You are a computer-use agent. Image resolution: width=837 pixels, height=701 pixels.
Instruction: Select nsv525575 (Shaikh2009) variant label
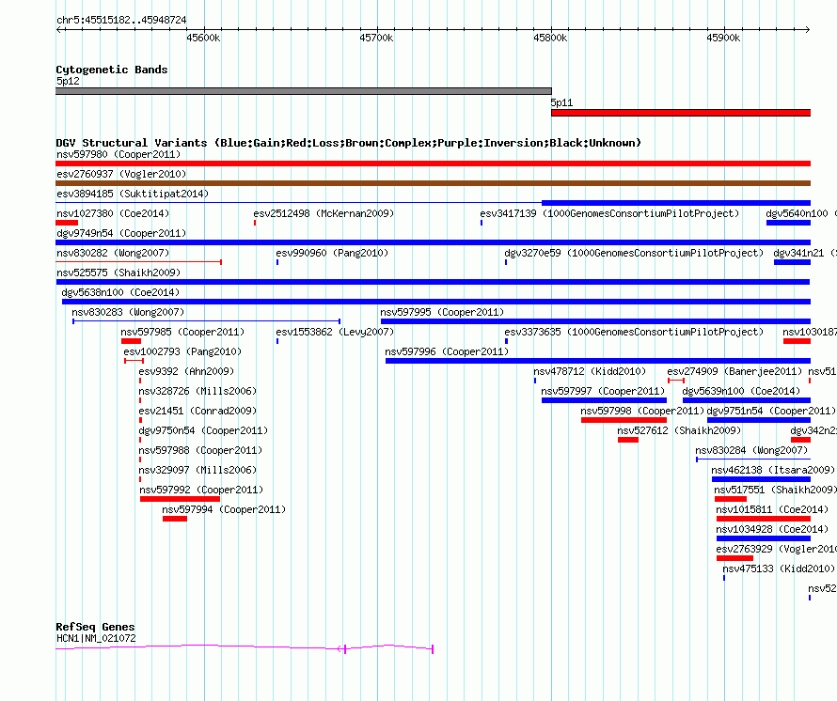point(118,273)
